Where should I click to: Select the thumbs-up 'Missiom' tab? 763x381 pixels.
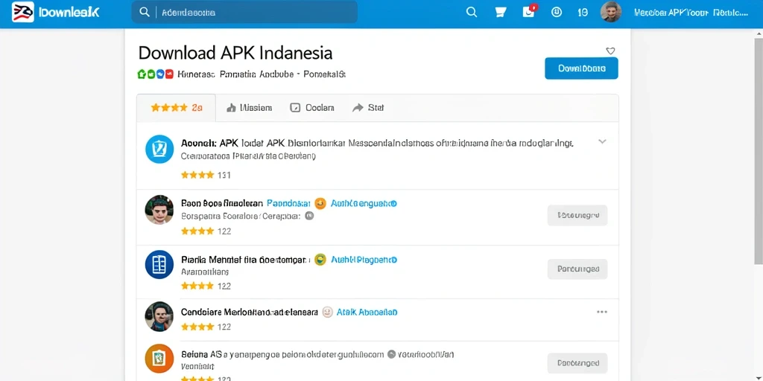tap(249, 108)
